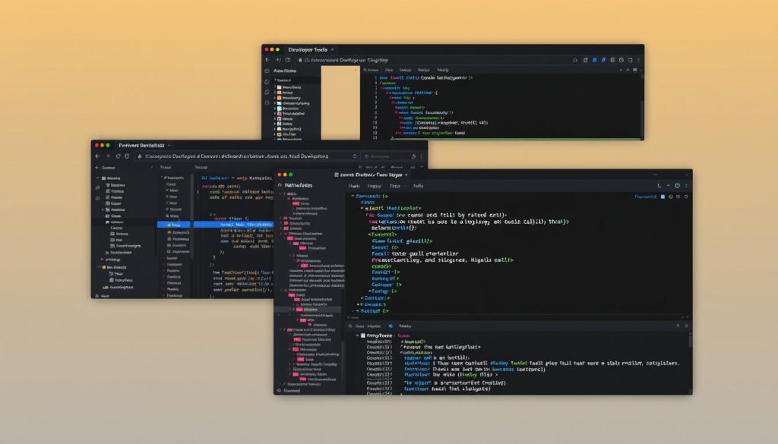The width and height of the screenshot is (778, 444).
Task: Click the back arrow in left window's sidebar header
Action: pyautogui.click(x=97, y=168)
